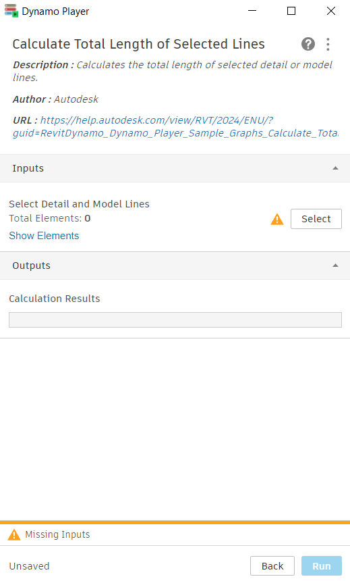The width and height of the screenshot is (350, 581).
Task: Maximize the Dynamo Player window
Action: [x=291, y=11]
